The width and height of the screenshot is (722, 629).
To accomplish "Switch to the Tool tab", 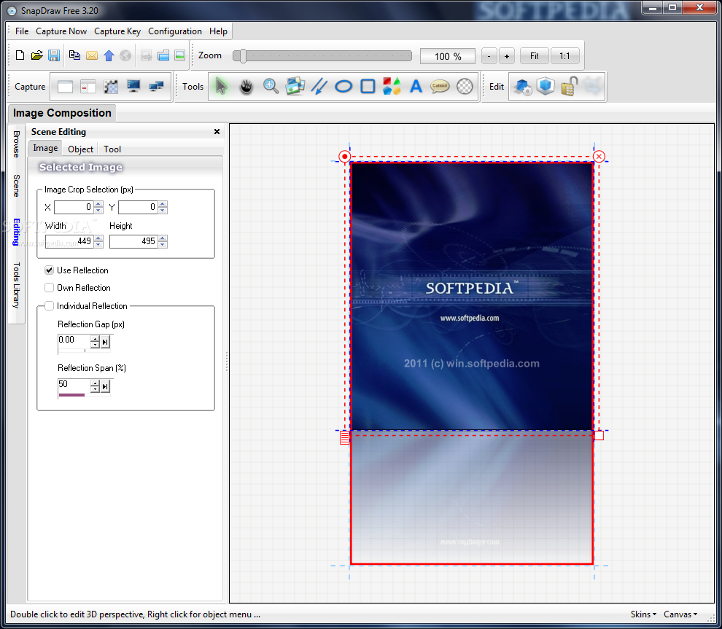I will [x=112, y=149].
